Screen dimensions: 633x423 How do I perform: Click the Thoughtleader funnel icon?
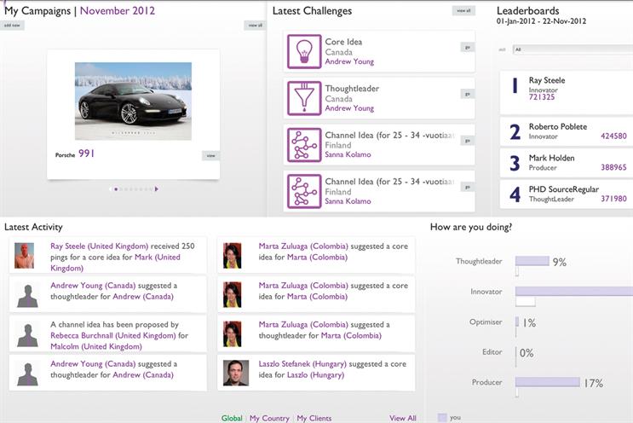point(304,98)
